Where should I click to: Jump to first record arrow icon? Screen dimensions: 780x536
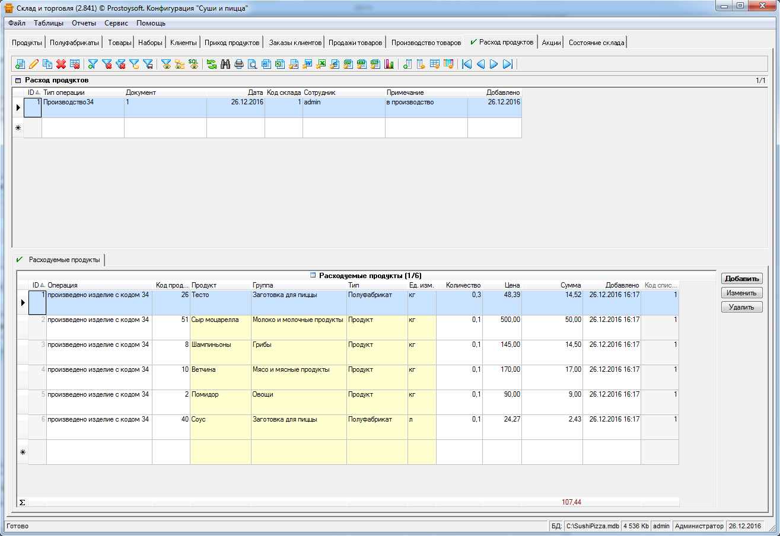click(467, 64)
